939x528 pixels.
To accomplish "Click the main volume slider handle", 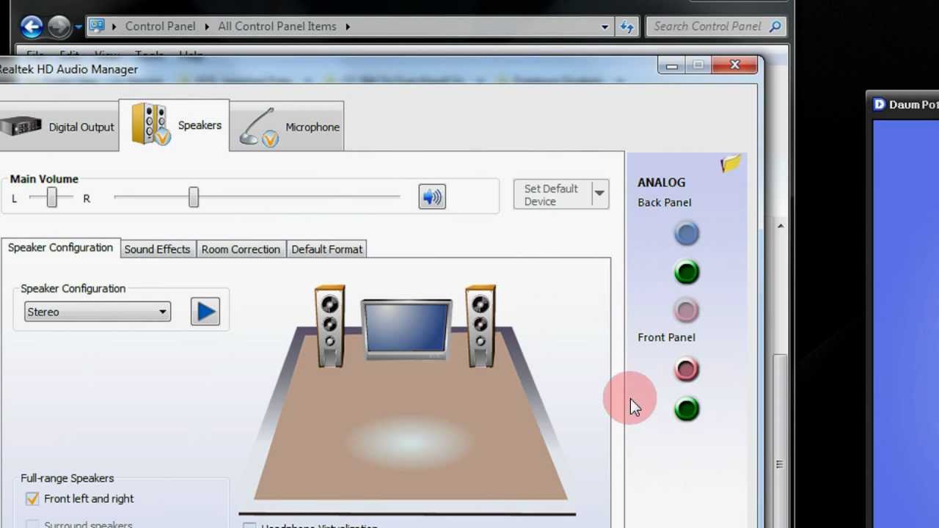I will [x=193, y=197].
